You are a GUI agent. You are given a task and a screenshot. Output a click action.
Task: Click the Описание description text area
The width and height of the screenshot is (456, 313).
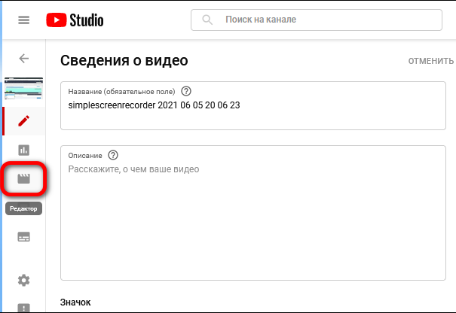(x=253, y=213)
